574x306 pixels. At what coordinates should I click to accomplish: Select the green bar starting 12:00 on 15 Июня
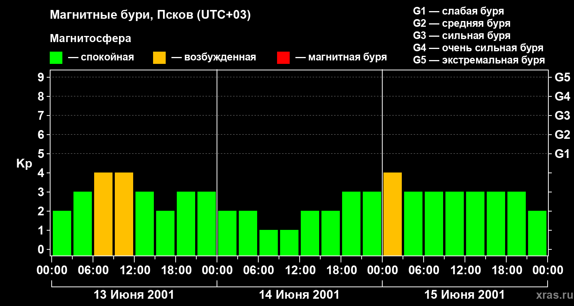(475, 223)
